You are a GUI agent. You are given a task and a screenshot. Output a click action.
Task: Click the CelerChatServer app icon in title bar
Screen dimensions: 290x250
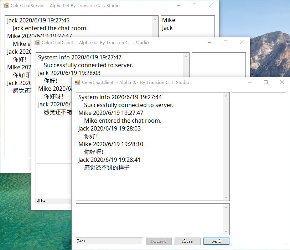[x=6, y=6]
